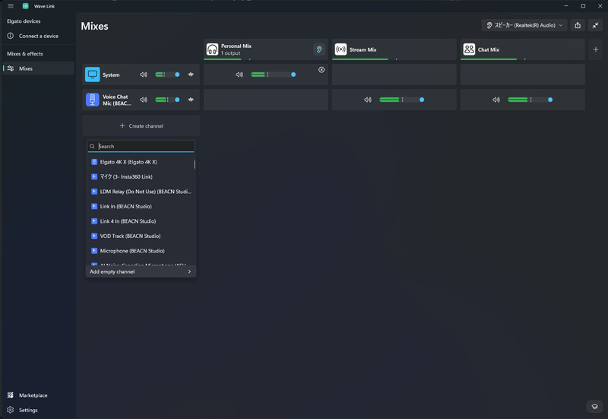Click the Voice Chat Mic channel name

coord(117,100)
